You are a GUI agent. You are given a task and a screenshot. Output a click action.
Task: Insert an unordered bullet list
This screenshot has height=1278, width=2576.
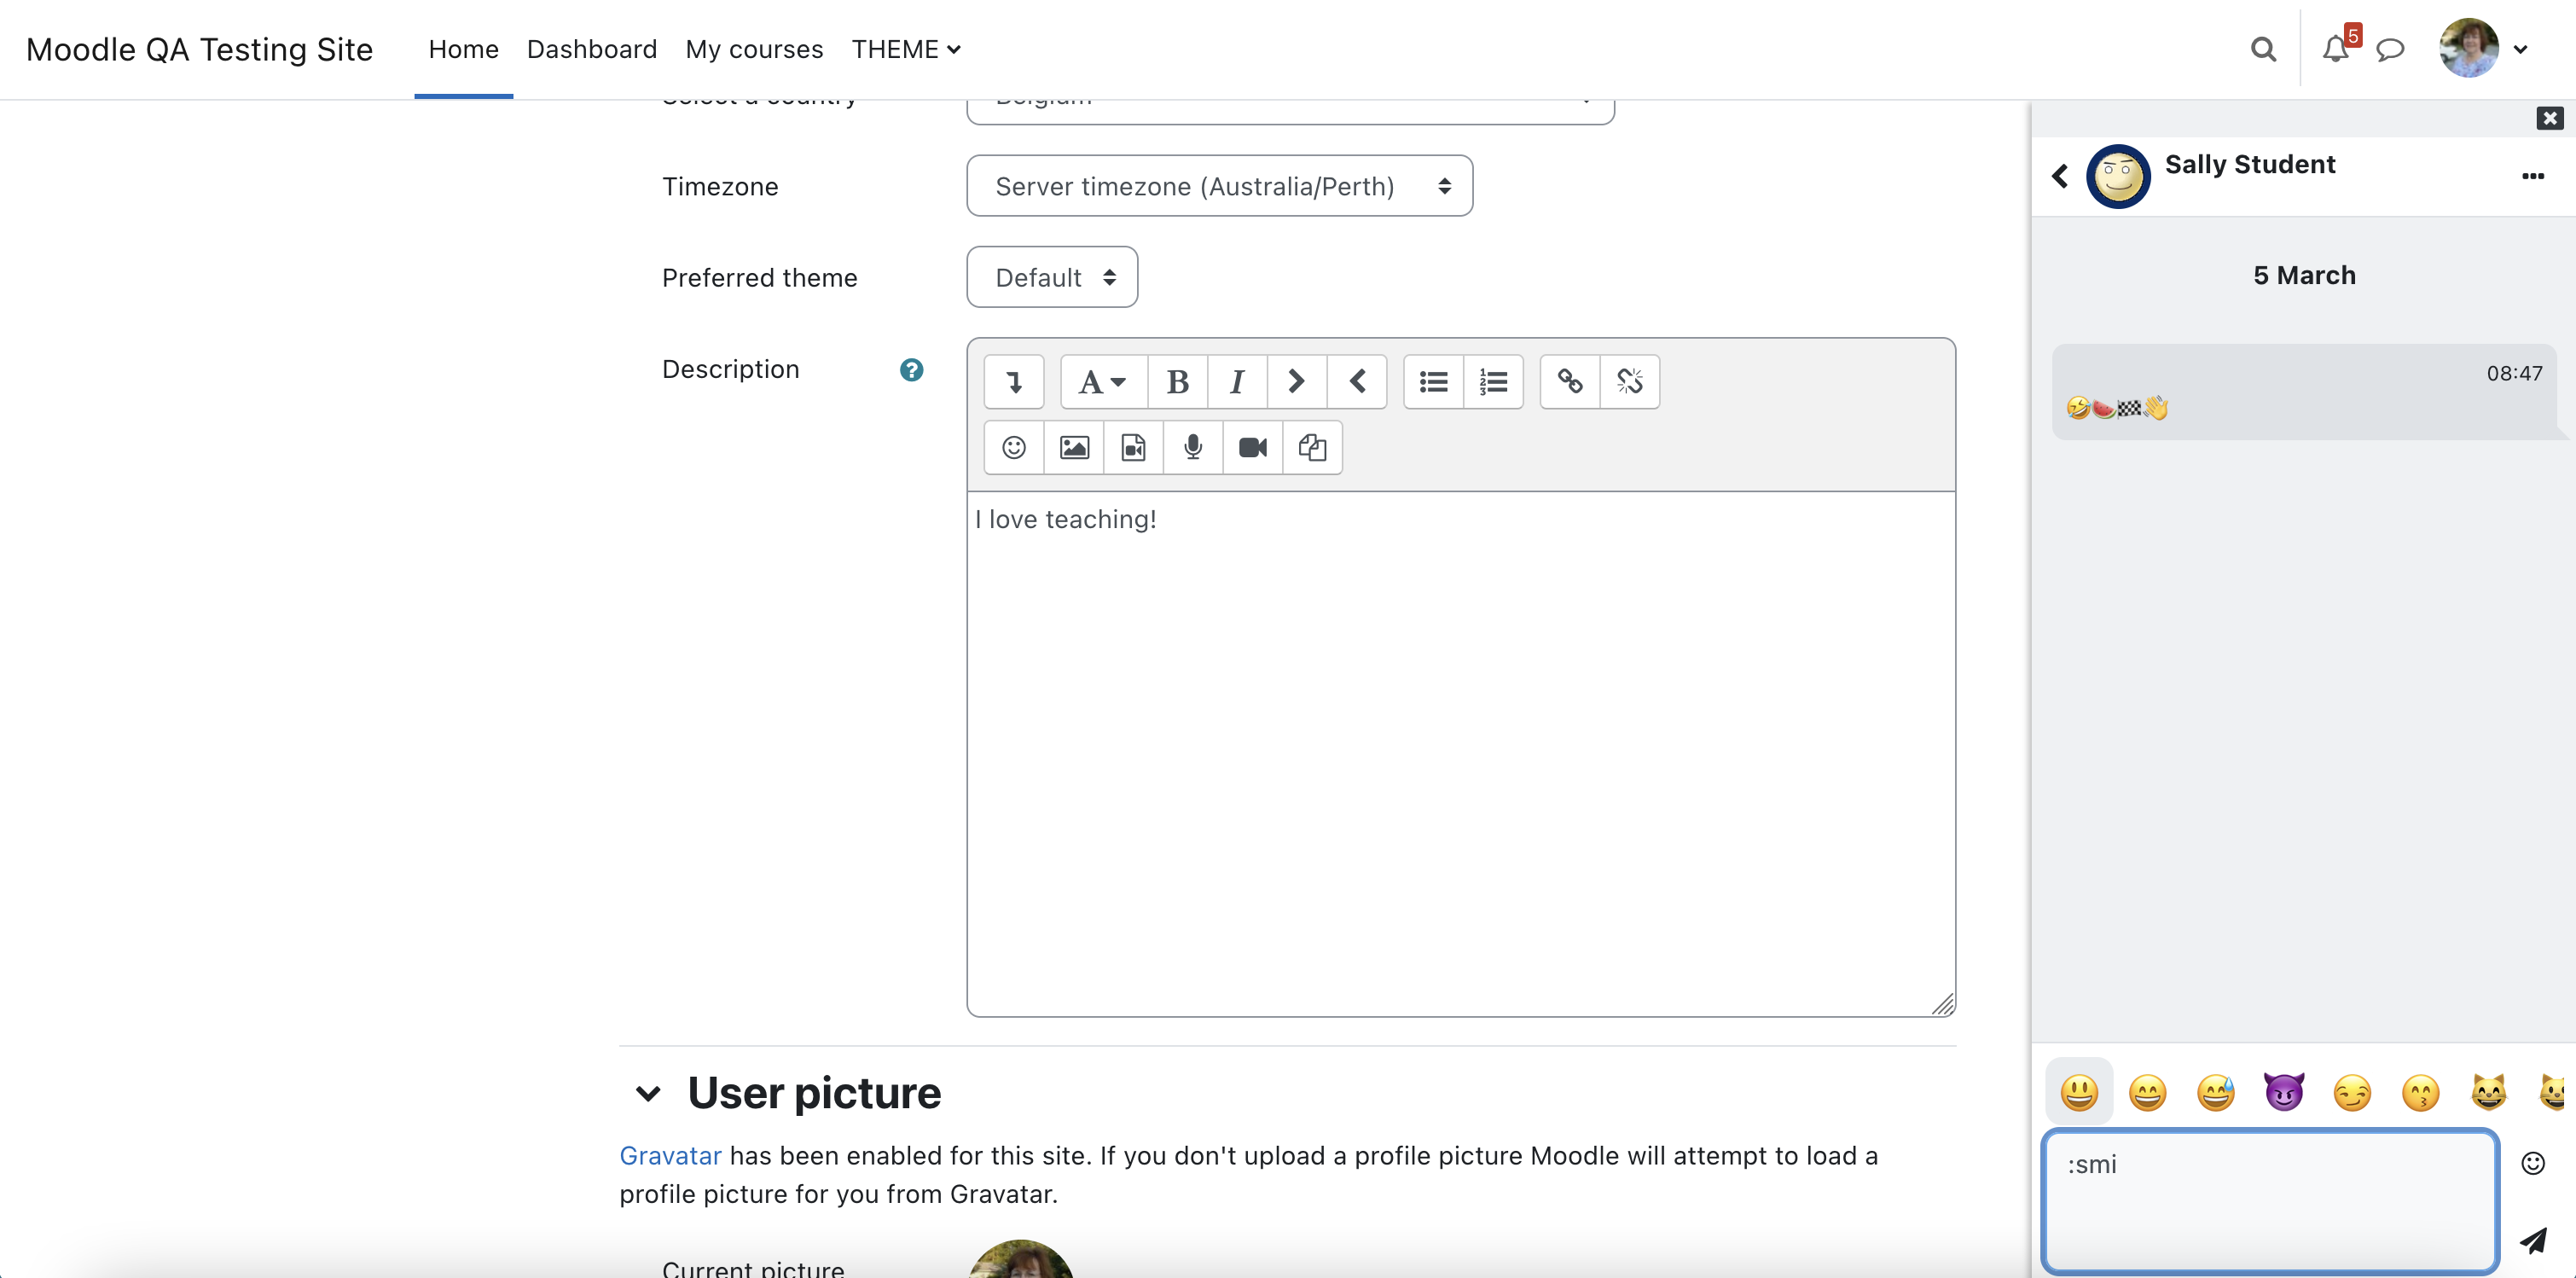point(1434,382)
